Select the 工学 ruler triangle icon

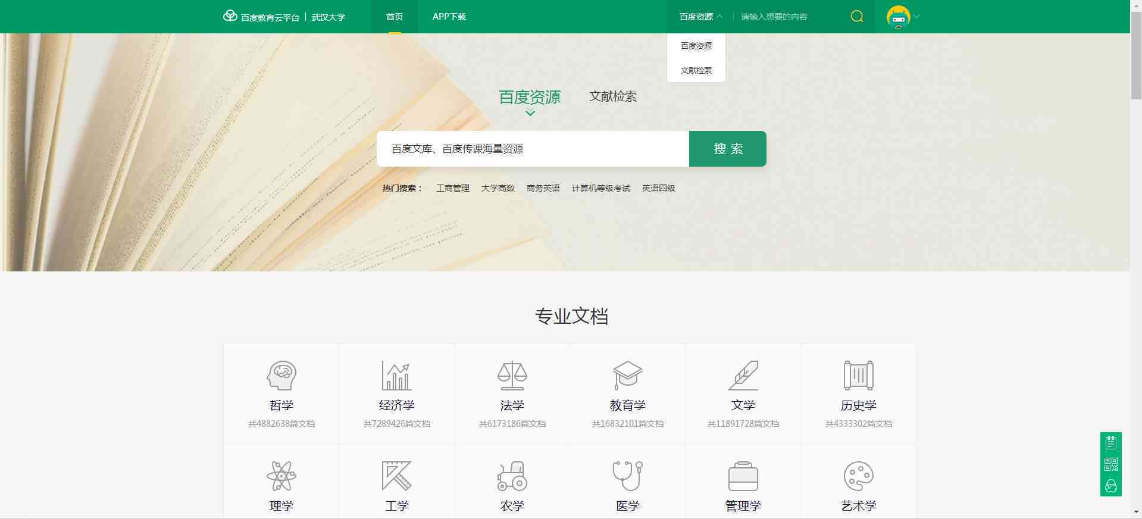click(396, 476)
